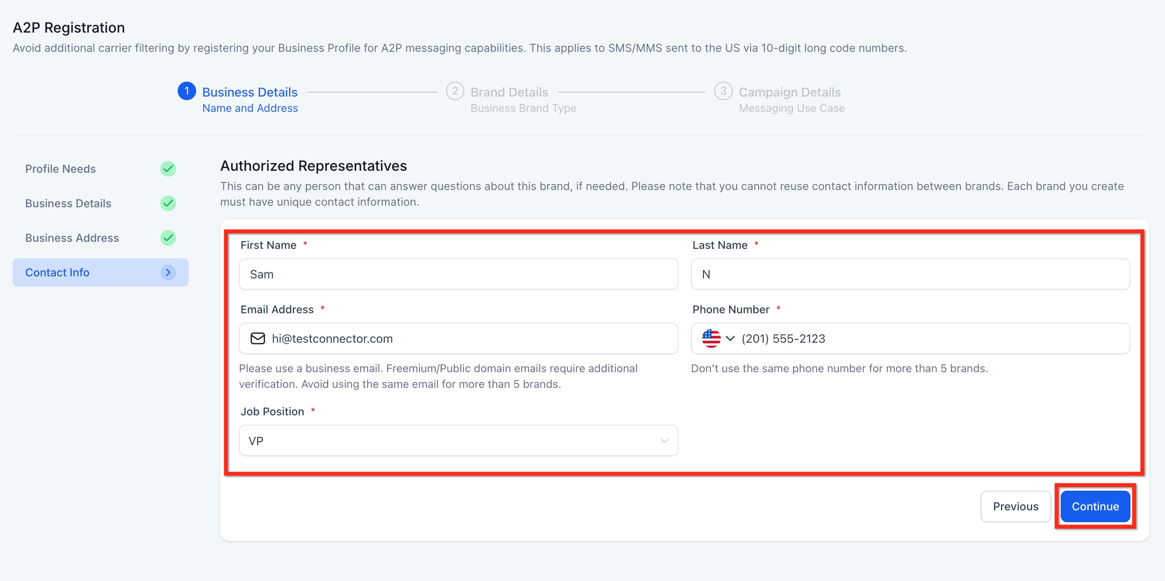Click the step 2 circle indicator
The height and width of the screenshot is (581, 1165).
tap(454, 91)
